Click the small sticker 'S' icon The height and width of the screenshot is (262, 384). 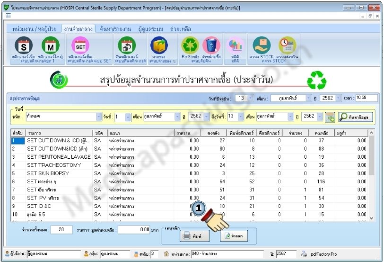23,46
